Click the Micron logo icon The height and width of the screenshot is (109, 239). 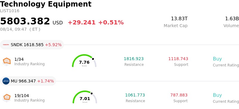point(6,81)
